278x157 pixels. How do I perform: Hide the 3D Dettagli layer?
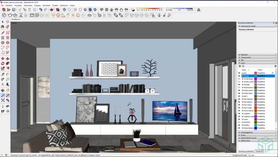click(x=239, y=85)
